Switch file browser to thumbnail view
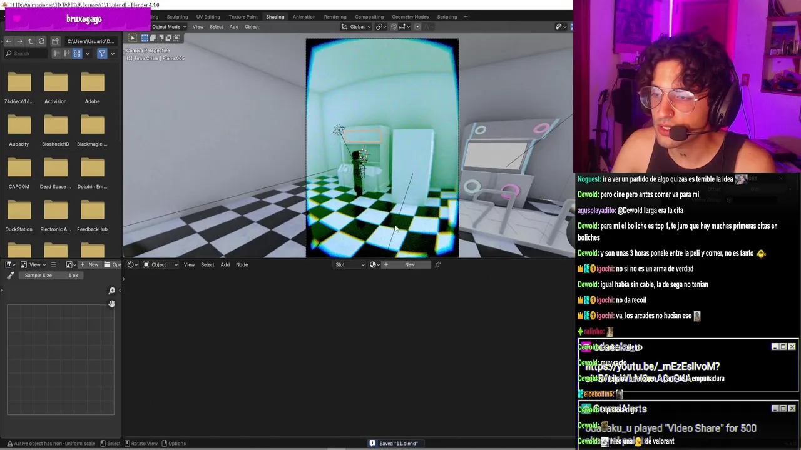 click(x=77, y=54)
